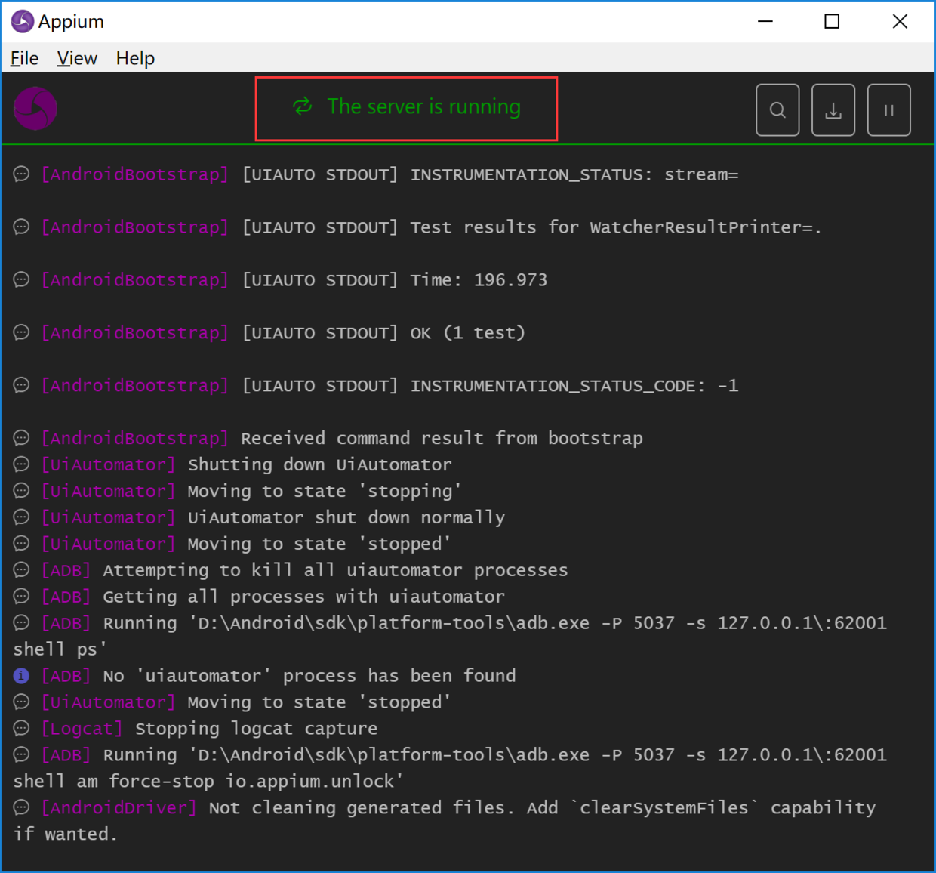This screenshot has height=873, width=936.
Task: Click the bubble icon beside 'Received command result' line
Action: coord(21,438)
